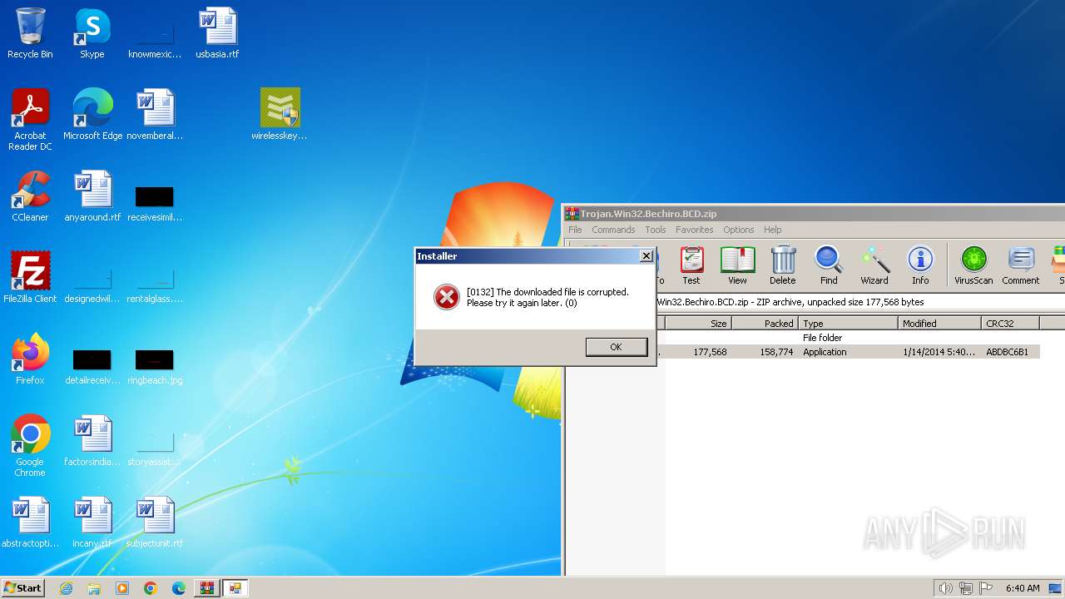Open the Wizard tool in WinRAR
Viewport: 1065px width, 599px height.
pos(874,265)
